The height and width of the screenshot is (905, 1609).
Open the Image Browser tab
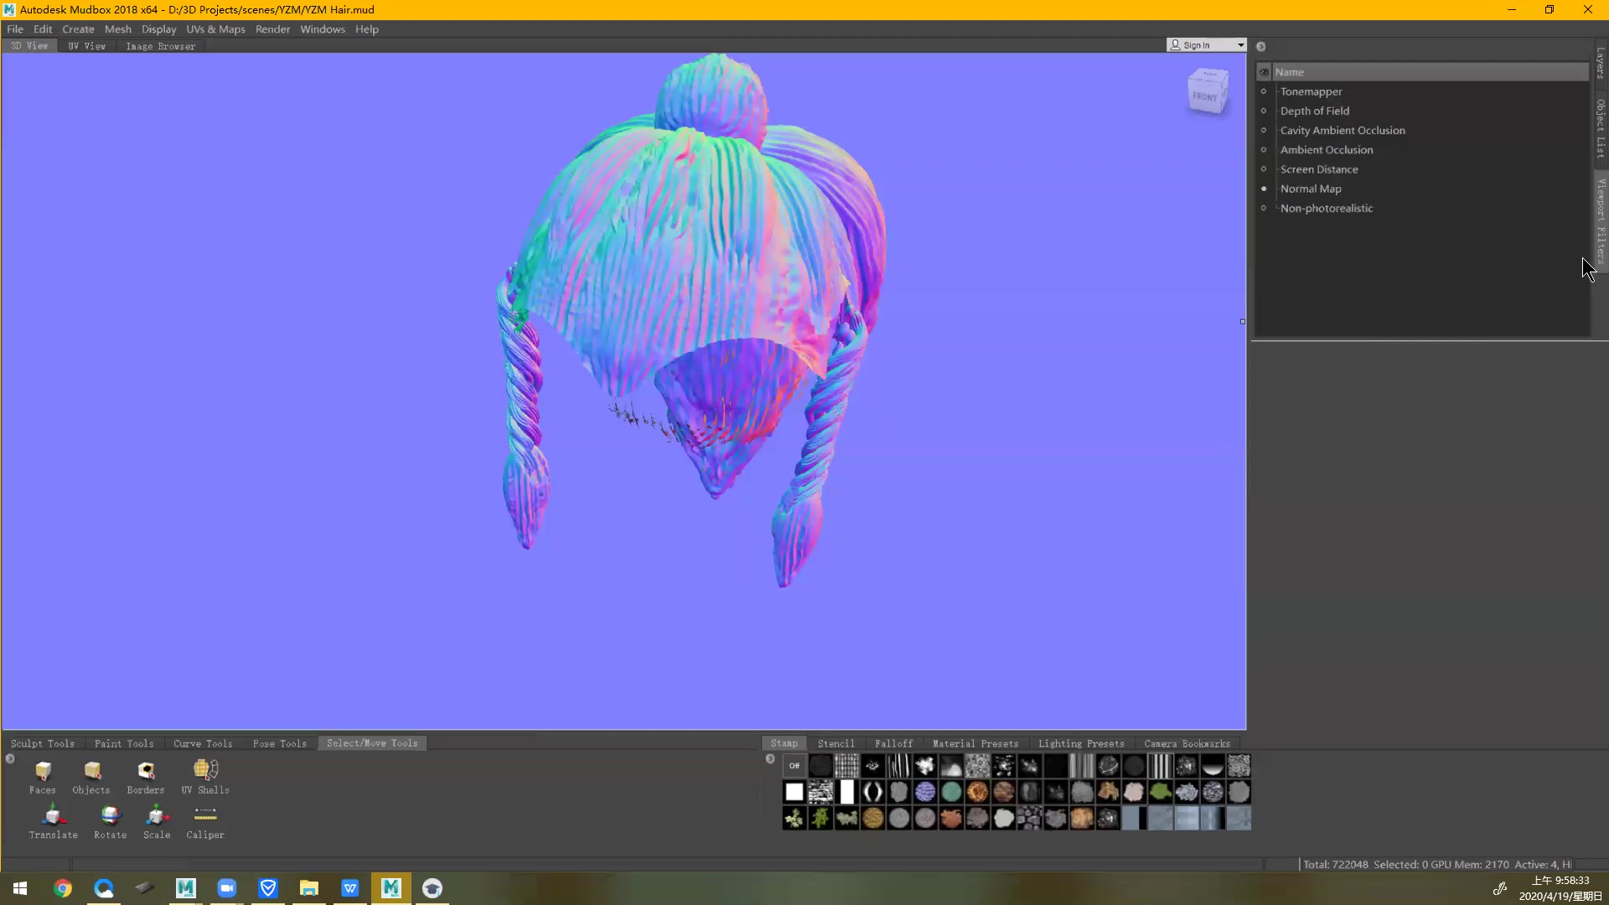click(159, 45)
